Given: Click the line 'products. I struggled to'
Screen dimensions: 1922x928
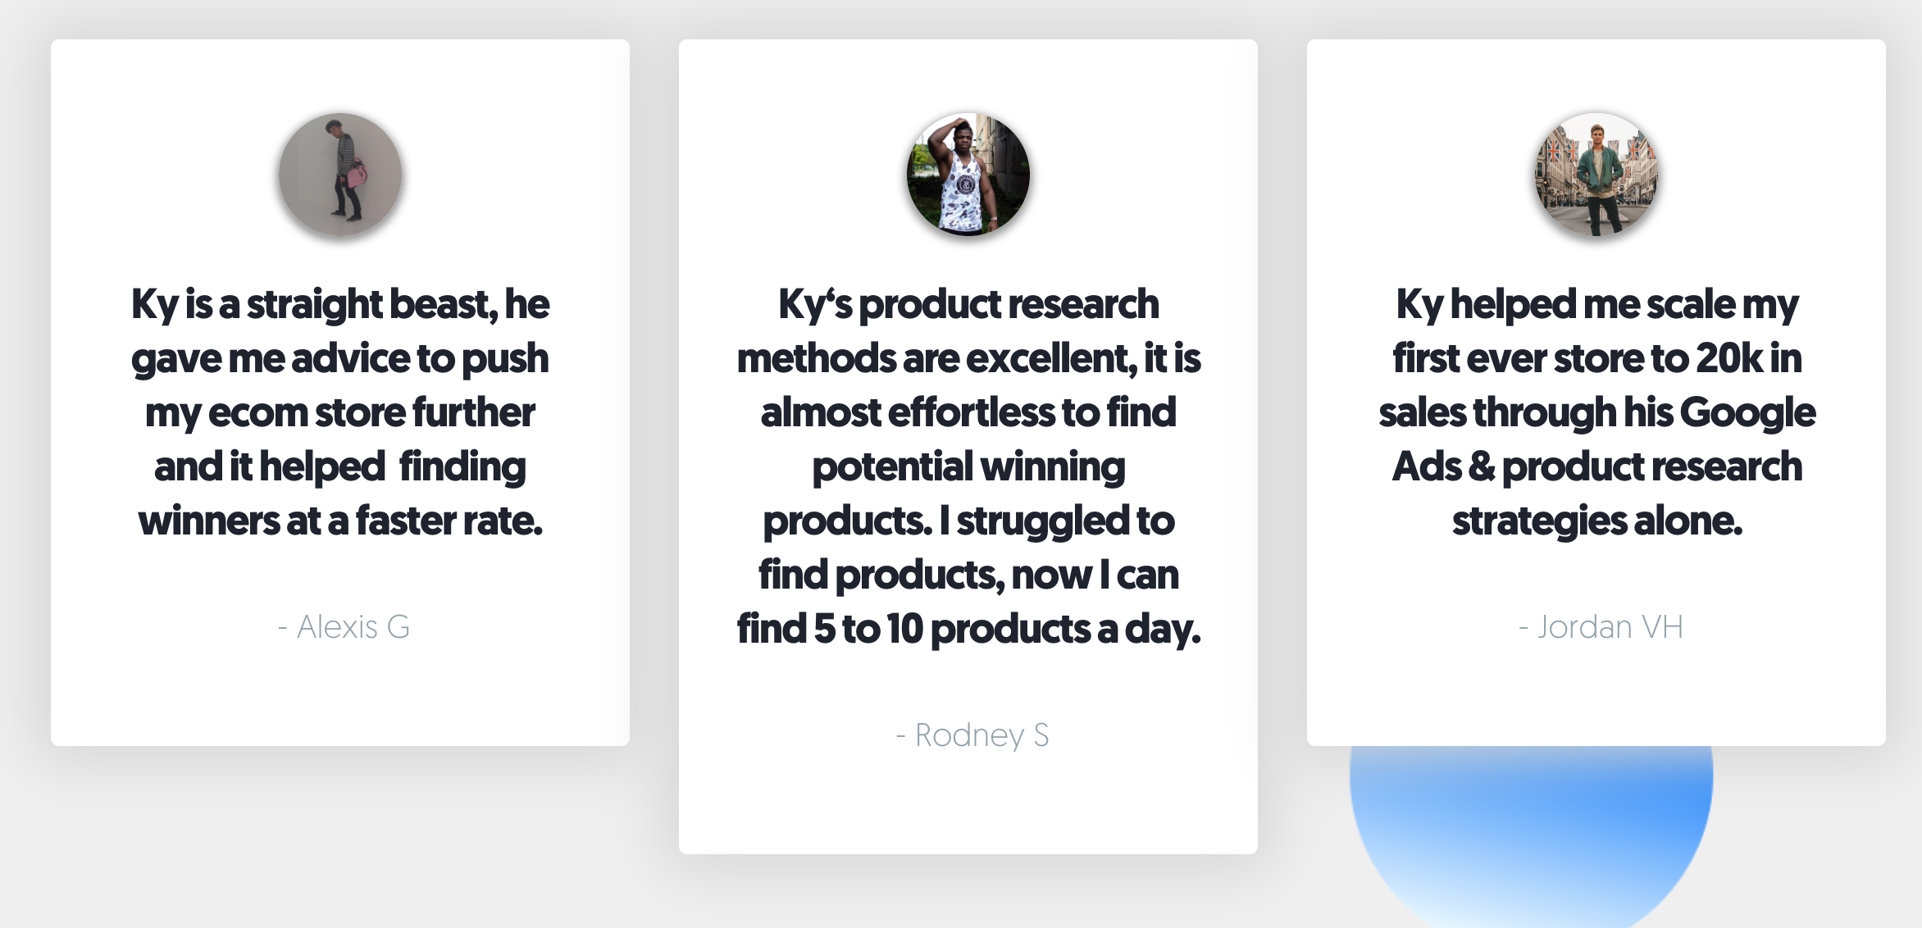Looking at the screenshot, I should click(968, 521).
